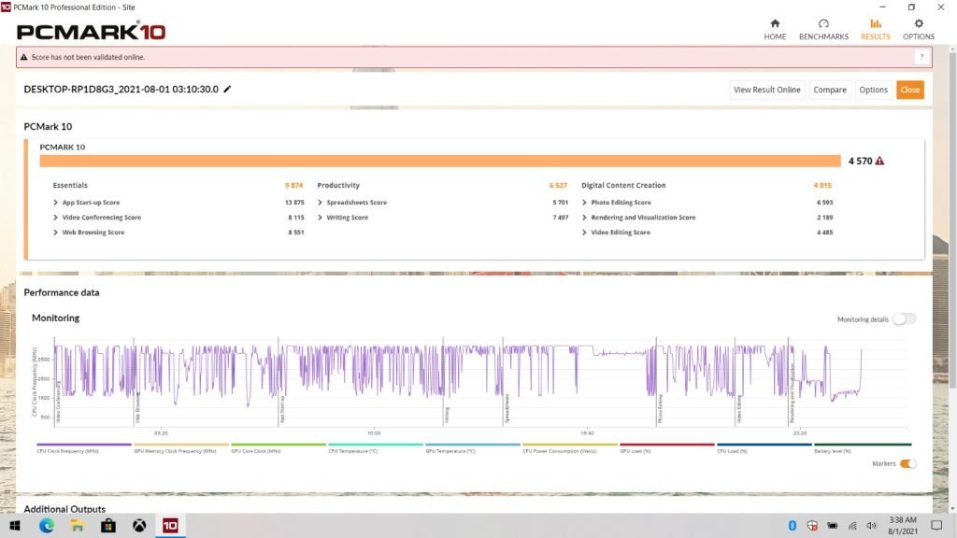Expand App Start-up Score
Image resolution: width=957 pixels, height=538 pixels.
point(55,203)
